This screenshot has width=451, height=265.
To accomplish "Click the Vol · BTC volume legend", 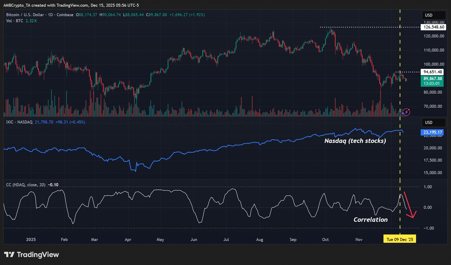I will pos(15,21).
